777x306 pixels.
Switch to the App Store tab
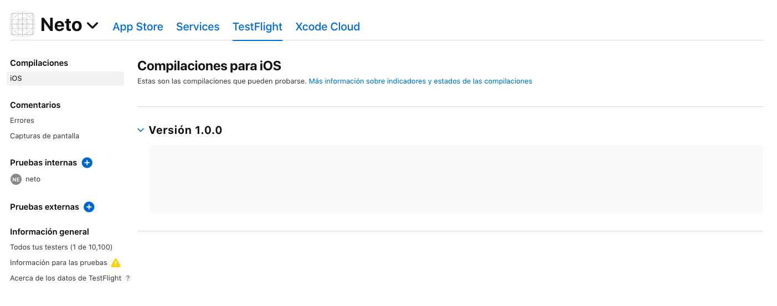click(138, 27)
